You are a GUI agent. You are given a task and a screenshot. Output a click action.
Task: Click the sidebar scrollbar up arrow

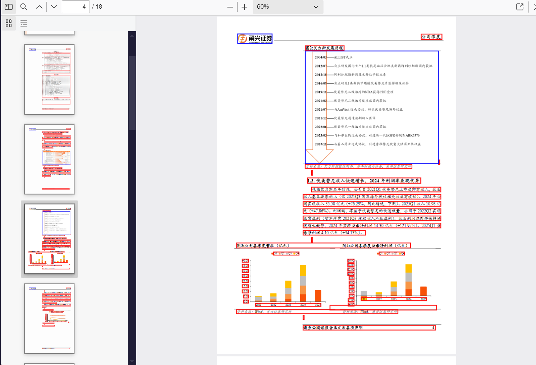pyautogui.click(x=132, y=35)
